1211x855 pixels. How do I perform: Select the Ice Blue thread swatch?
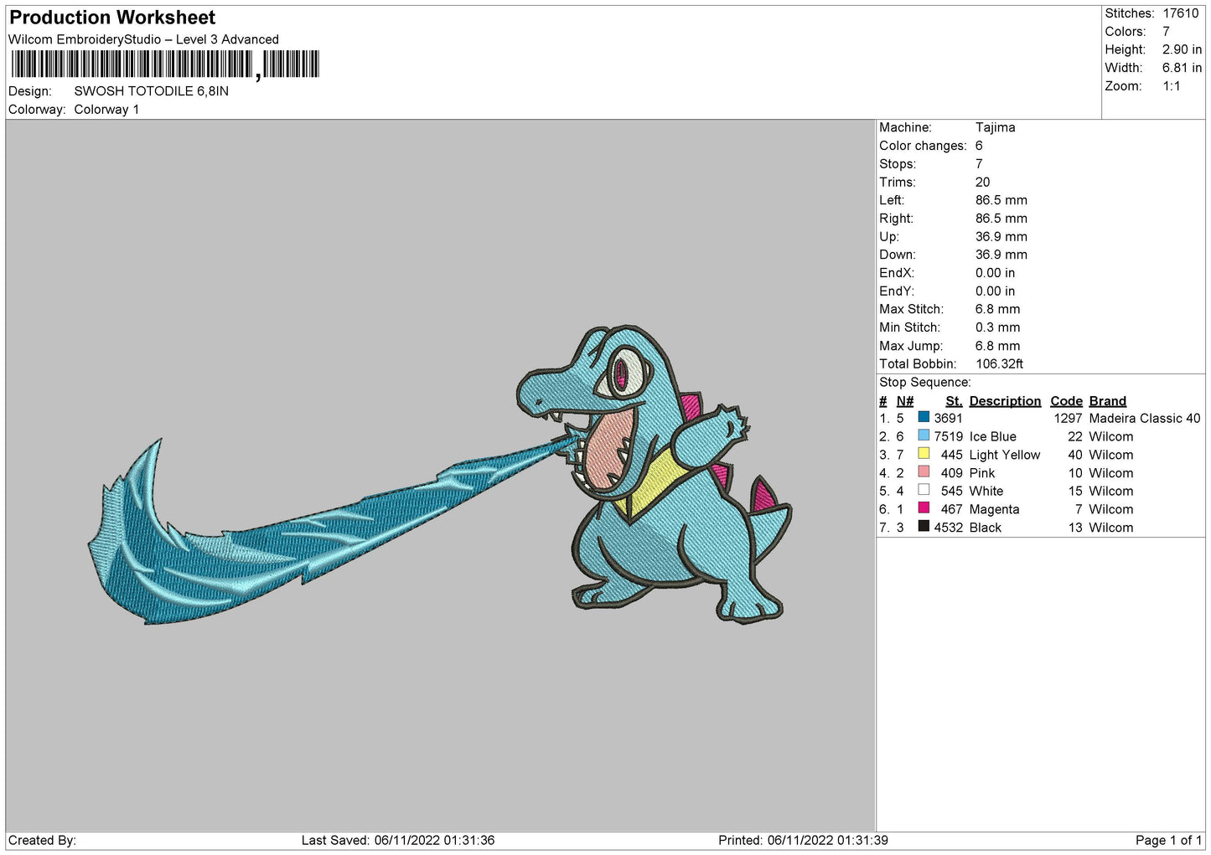coord(924,435)
